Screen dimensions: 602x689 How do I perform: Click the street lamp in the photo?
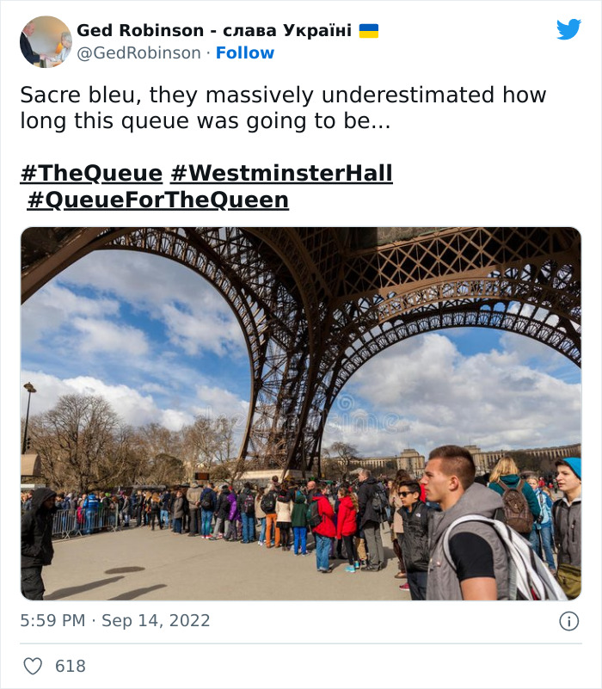(x=29, y=413)
